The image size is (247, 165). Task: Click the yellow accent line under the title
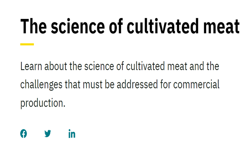click(x=27, y=44)
